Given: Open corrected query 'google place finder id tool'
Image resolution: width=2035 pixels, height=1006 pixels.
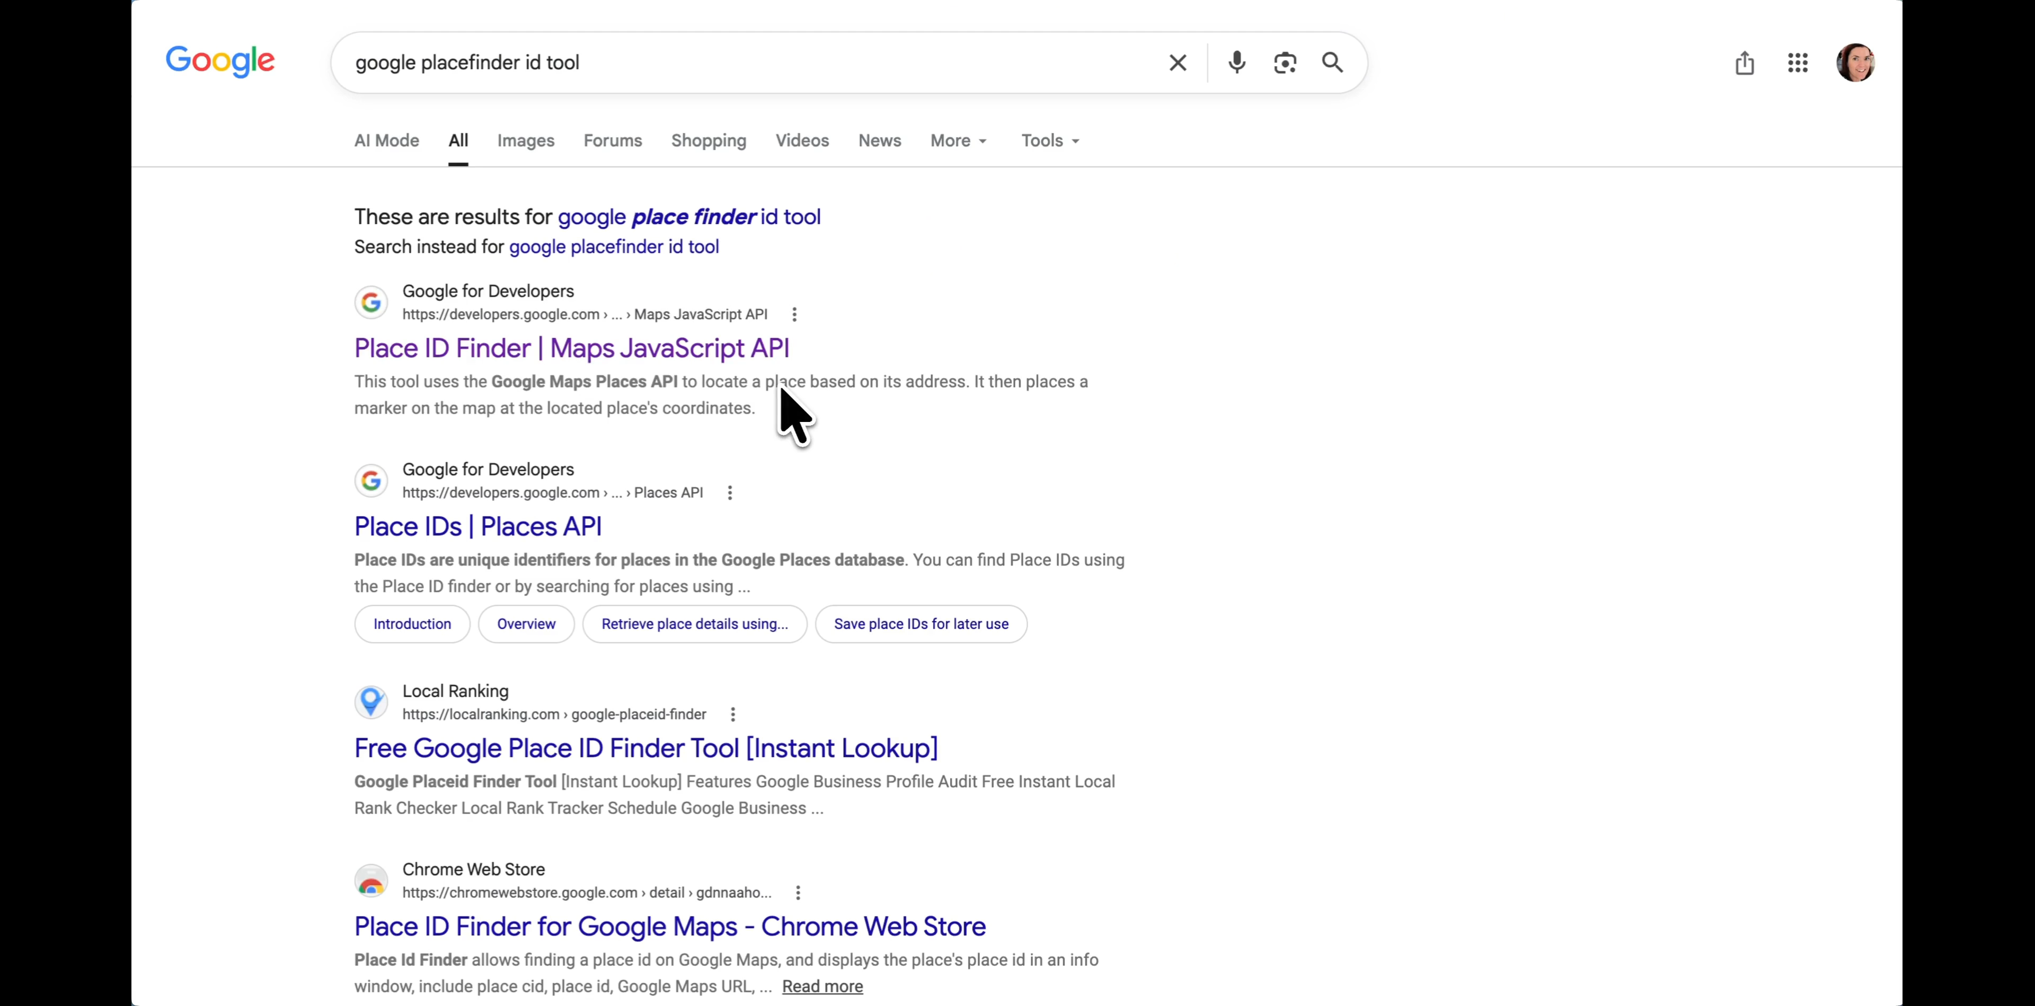Looking at the screenshot, I should coord(689,217).
